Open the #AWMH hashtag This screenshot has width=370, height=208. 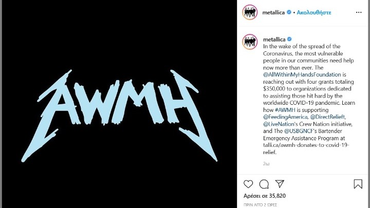[285, 110]
